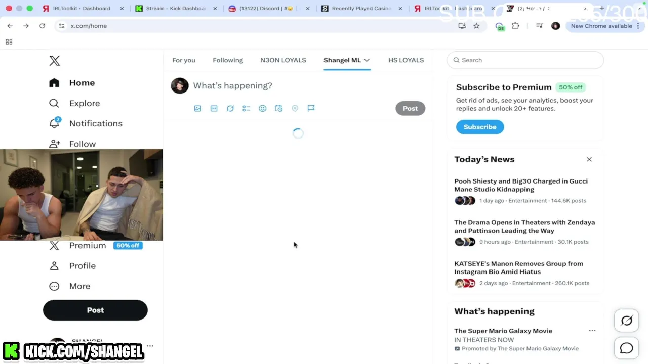Open Chrome media controls icon

(539, 26)
